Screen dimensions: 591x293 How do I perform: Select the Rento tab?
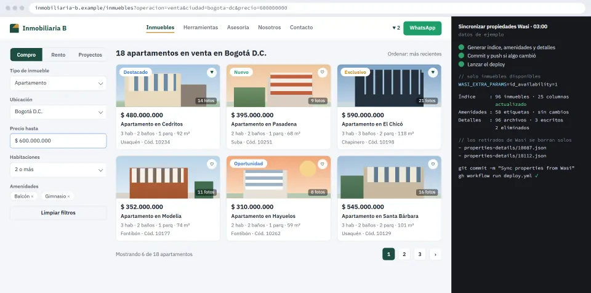[x=58, y=55]
